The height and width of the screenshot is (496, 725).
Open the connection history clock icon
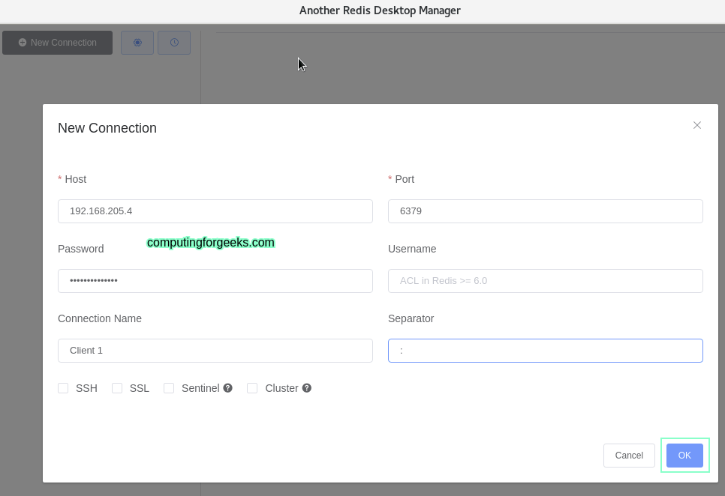174,43
